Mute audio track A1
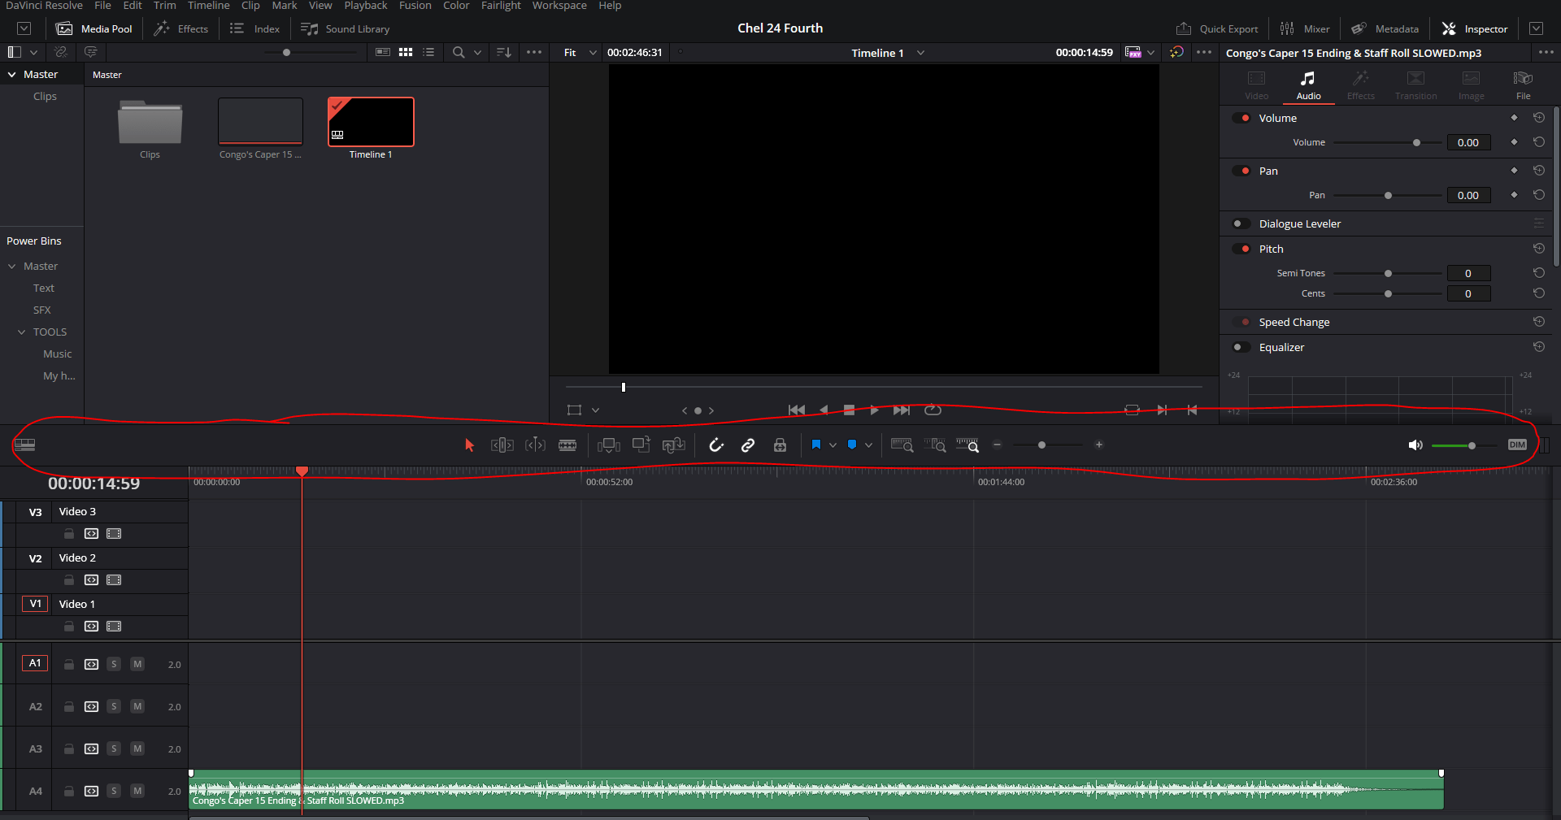Viewport: 1561px width, 820px height. [137, 664]
